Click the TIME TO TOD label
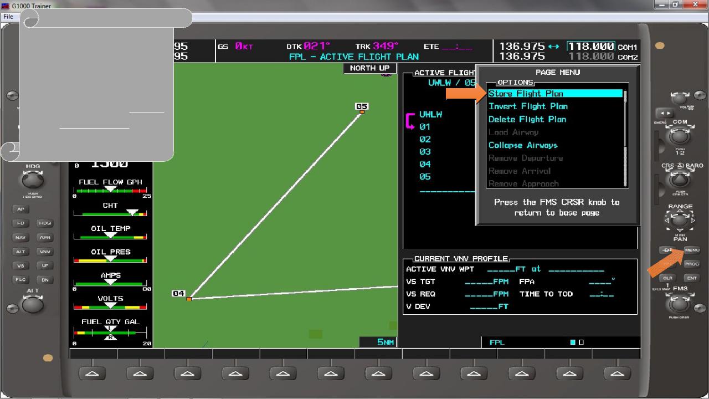 546,294
